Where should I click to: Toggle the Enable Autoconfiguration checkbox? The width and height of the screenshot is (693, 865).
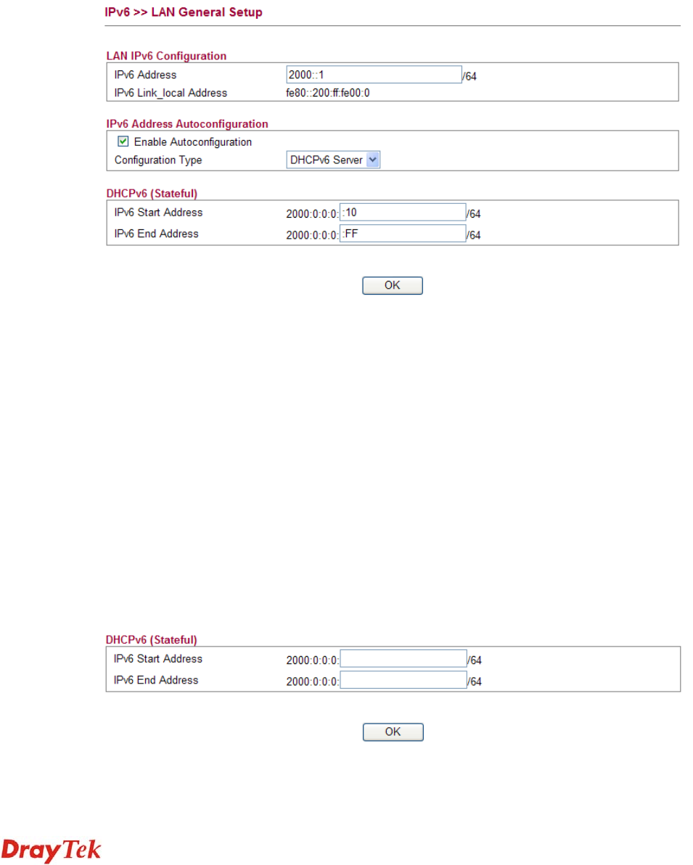tap(123, 142)
